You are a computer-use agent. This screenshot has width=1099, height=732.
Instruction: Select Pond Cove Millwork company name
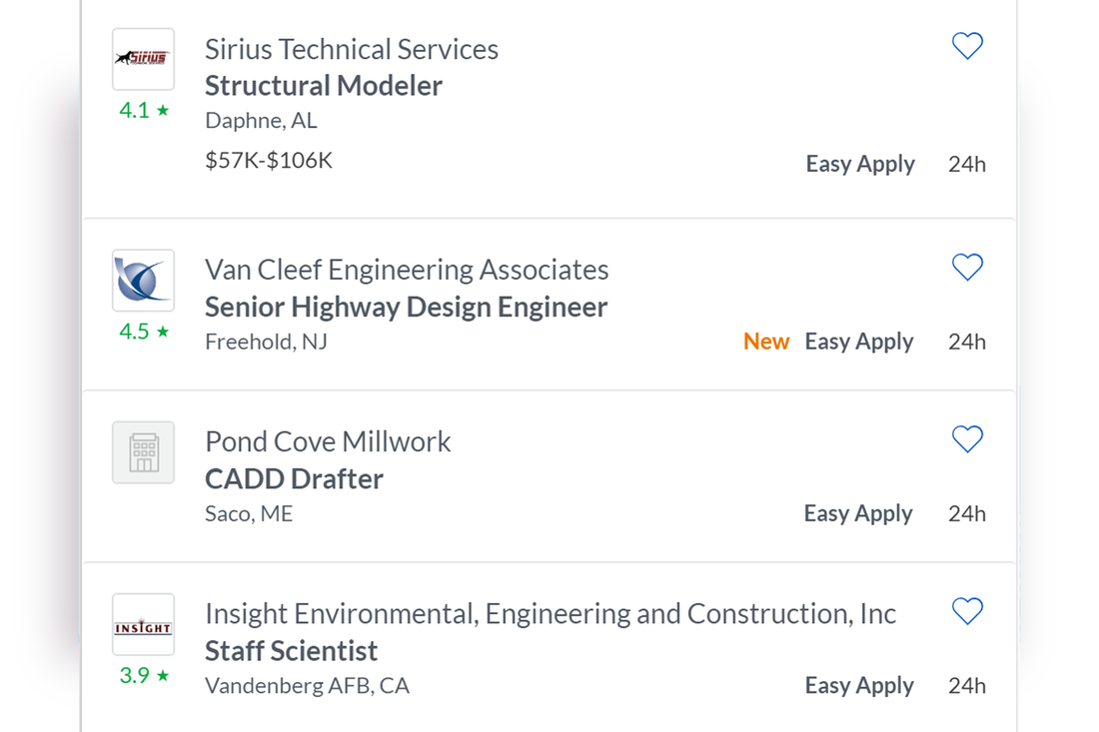pyautogui.click(x=328, y=442)
